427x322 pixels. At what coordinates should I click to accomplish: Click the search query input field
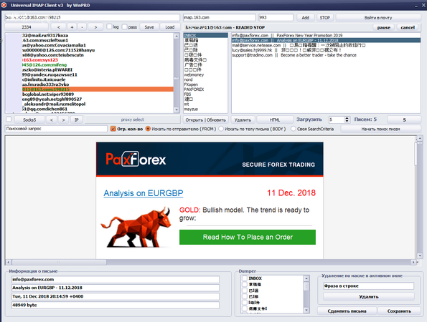tap(56, 129)
